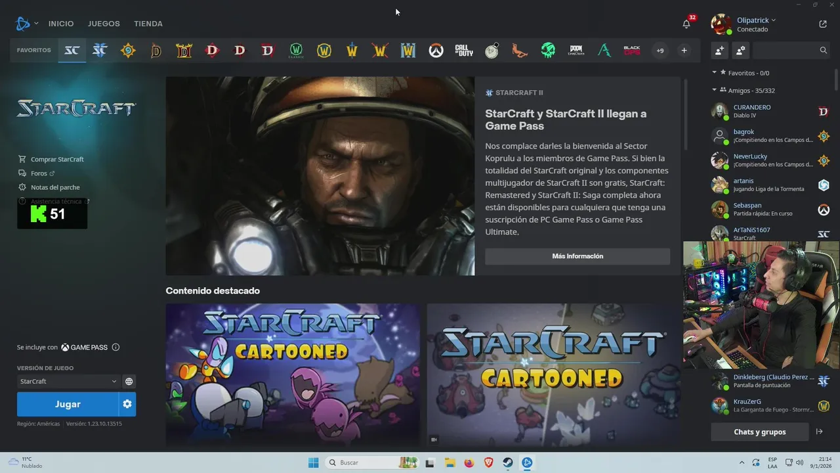The image size is (840, 473).
Task: Click the taskbar Buscar search box
Action: tap(372, 462)
